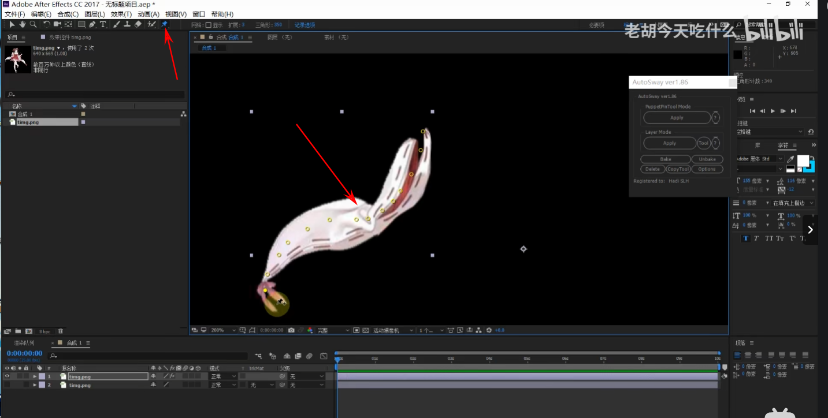Open the 1个 view layout dropdown

(431, 330)
